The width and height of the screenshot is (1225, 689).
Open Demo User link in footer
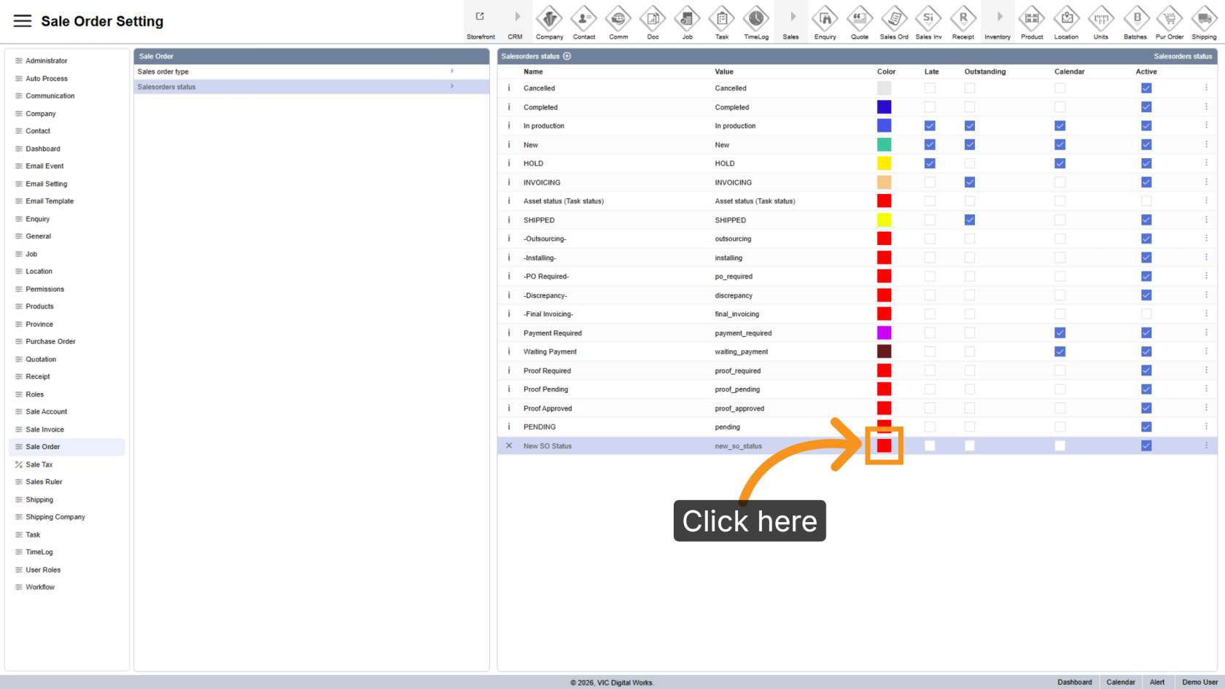(1199, 682)
